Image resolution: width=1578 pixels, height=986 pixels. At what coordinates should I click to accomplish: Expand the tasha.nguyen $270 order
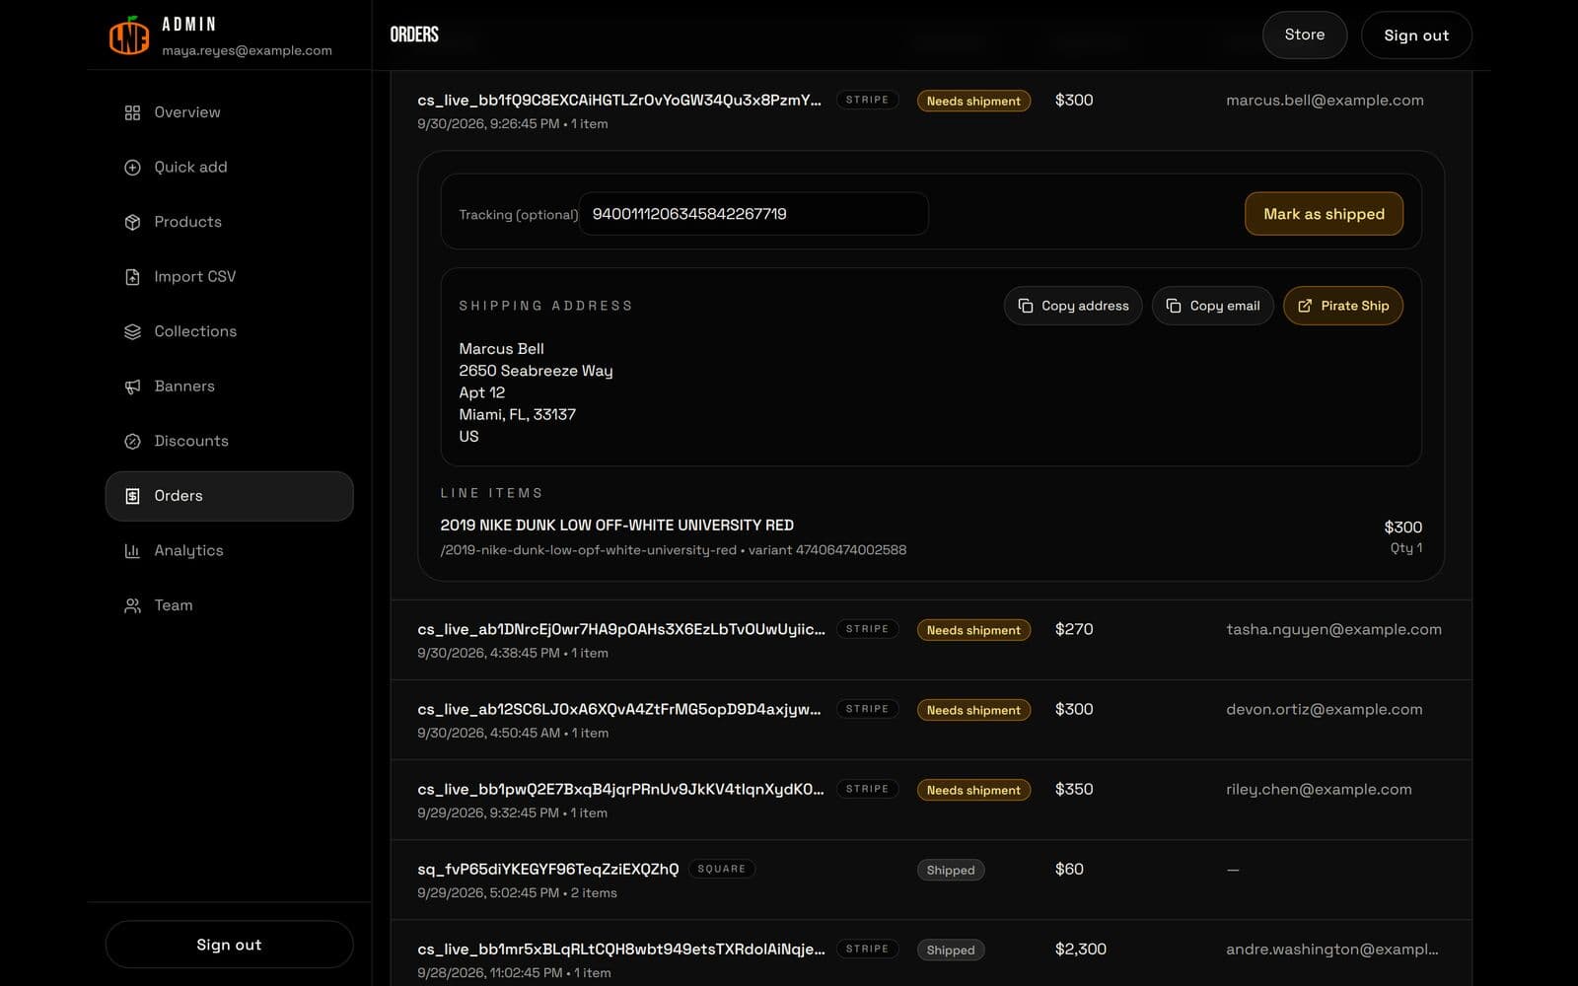point(931,640)
